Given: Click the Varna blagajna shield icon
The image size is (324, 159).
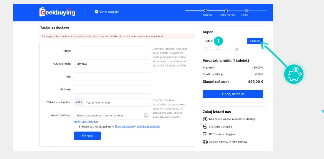Looking at the screenshot, I should click(x=96, y=12).
